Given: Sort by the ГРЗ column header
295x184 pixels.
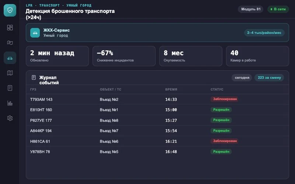Looking at the screenshot, I should tap(33, 89).
